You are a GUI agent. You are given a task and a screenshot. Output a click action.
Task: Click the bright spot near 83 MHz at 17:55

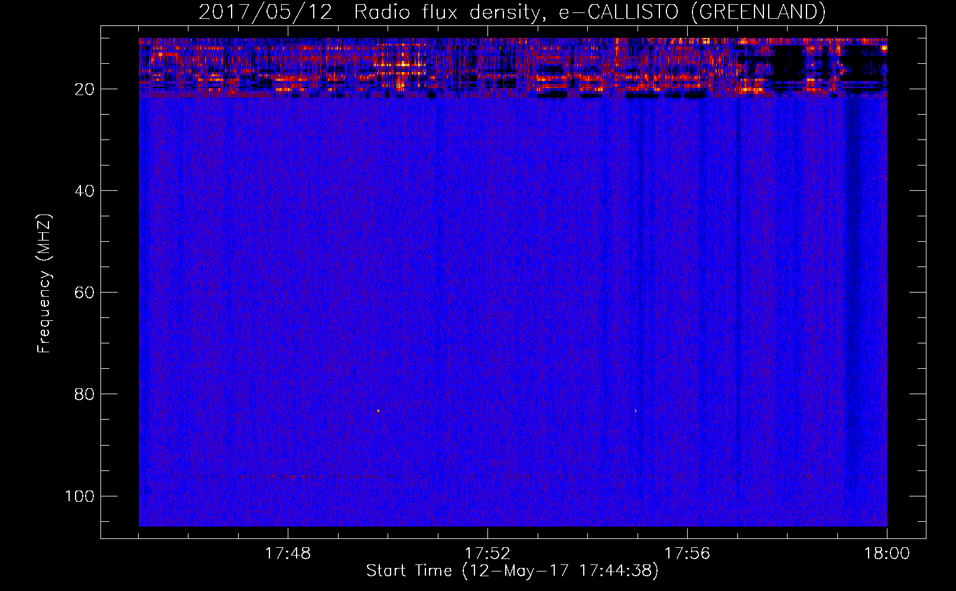pyautogui.click(x=636, y=410)
